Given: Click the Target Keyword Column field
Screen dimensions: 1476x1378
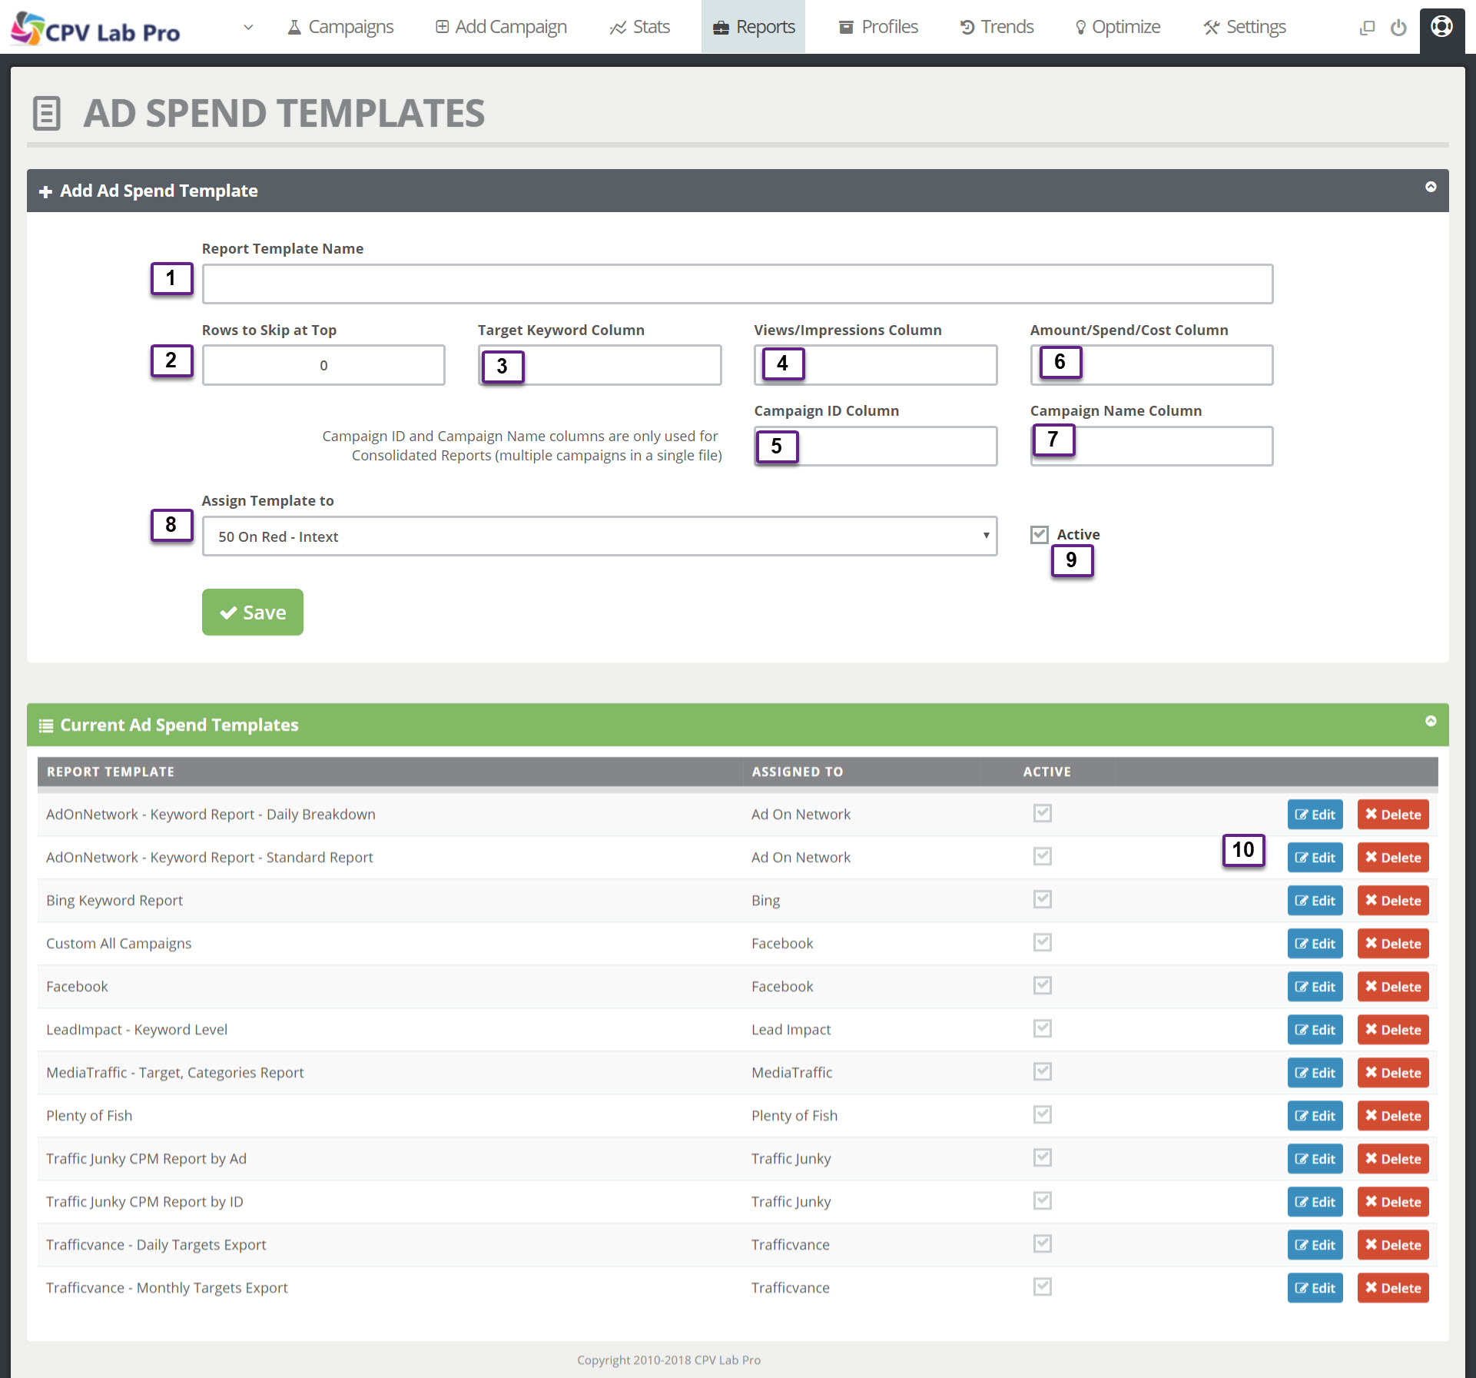Looking at the screenshot, I should (599, 365).
